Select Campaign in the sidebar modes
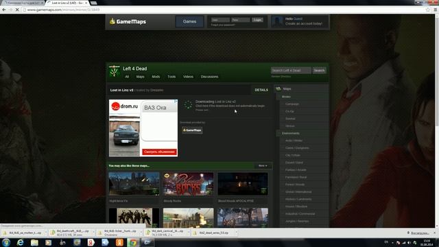 click(292, 104)
